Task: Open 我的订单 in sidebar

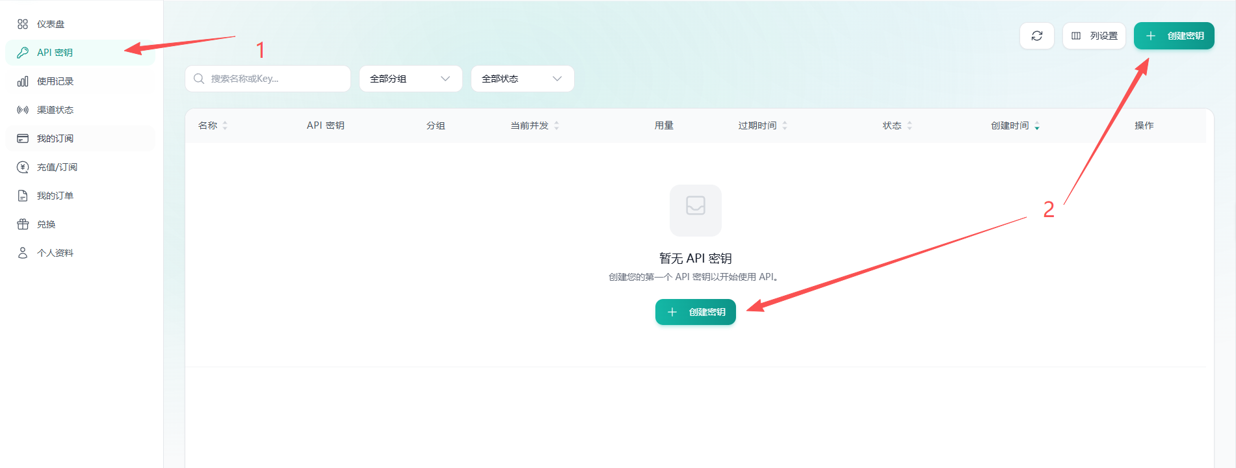Action: (80, 196)
